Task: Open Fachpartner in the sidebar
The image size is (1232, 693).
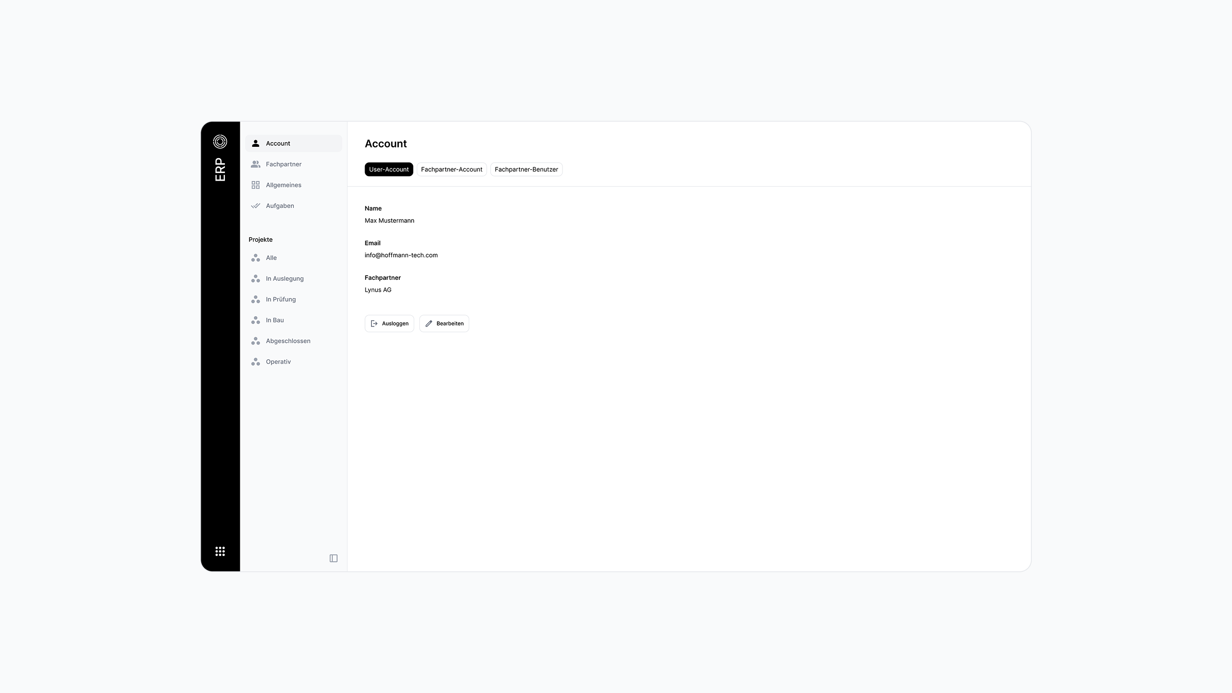Action: coord(283,164)
